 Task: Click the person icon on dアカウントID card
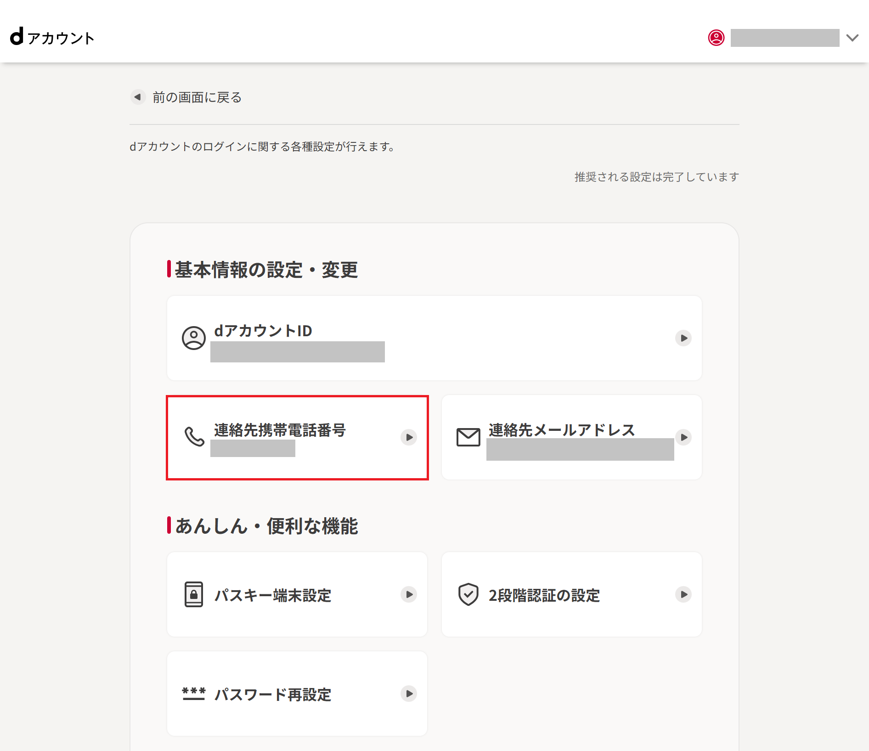pos(194,338)
